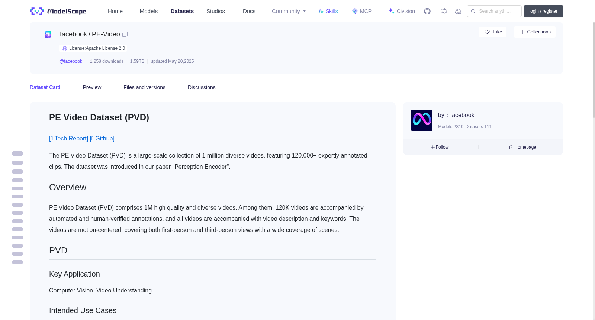
Task: Click the 1.59TB size text
Action: [x=137, y=61]
